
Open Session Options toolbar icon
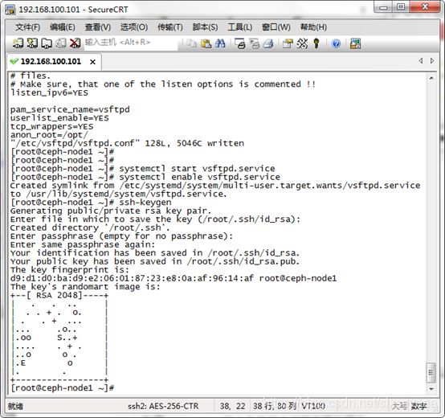(288, 43)
